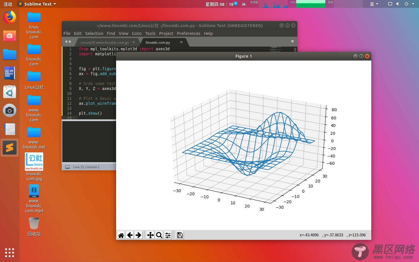Open the tab list dropdown arrow in Sublime
Viewport: 419px width, 262px height.
pos(292,42)
